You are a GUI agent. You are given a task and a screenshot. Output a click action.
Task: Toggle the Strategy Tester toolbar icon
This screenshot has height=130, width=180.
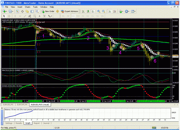pyautogui.click(x=37, y=11)
